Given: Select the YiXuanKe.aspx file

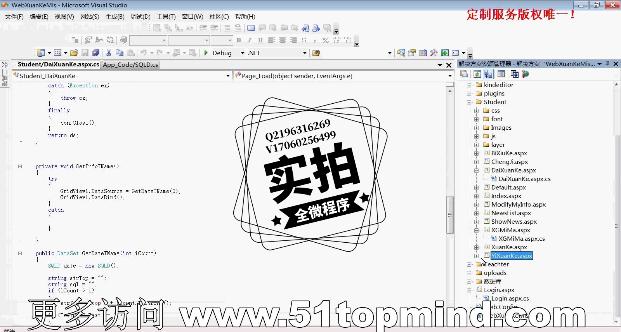Looking at the screenshot, I should (x=512, y=256).
